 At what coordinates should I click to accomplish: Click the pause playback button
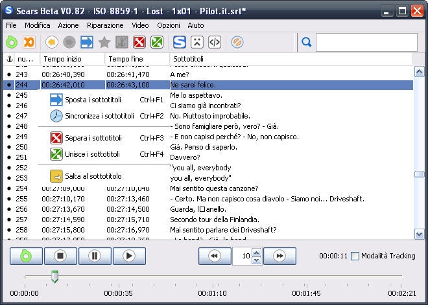(95, 256)
